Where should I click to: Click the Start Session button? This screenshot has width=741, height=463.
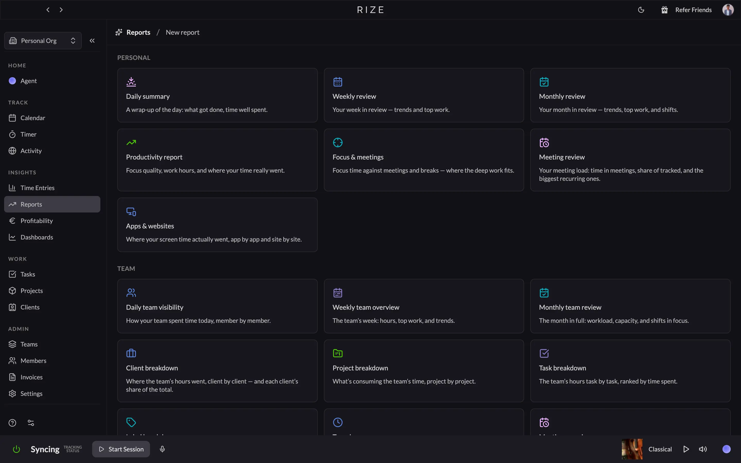tap(121, 449)
